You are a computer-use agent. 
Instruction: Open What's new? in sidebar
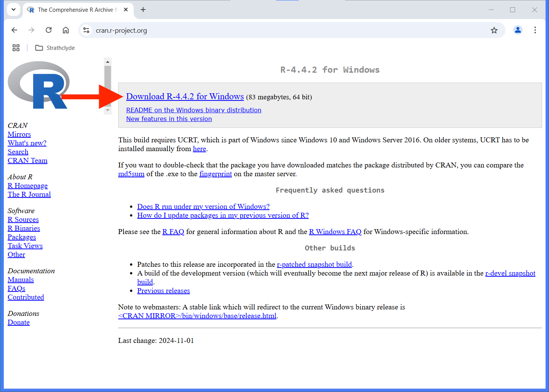[27, 143]
